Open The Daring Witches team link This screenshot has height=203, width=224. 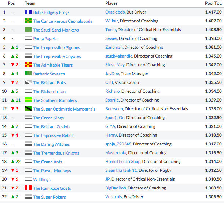pos(52,144)
